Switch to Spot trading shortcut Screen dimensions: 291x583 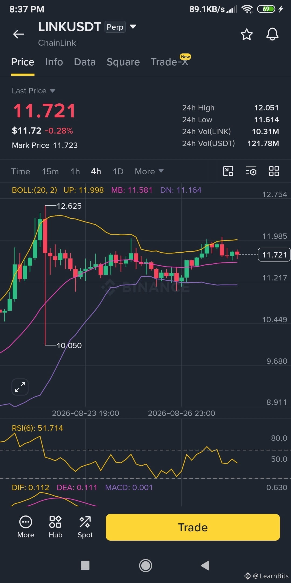(85, 527)
